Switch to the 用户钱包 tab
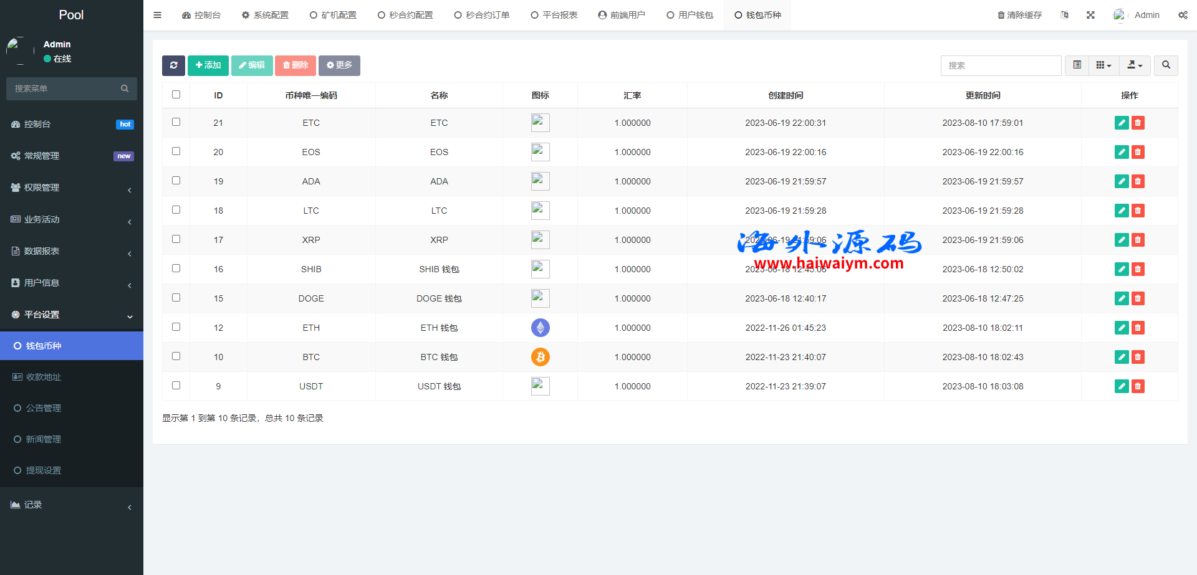The height and width of the screenshot is (575, 1197). click(x=690, y=15)
